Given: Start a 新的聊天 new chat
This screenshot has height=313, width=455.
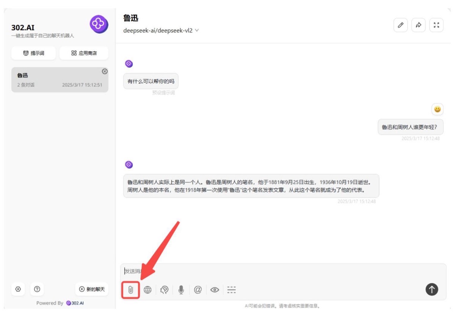Looking at the screenshot, I should click(x=92, y=289).
